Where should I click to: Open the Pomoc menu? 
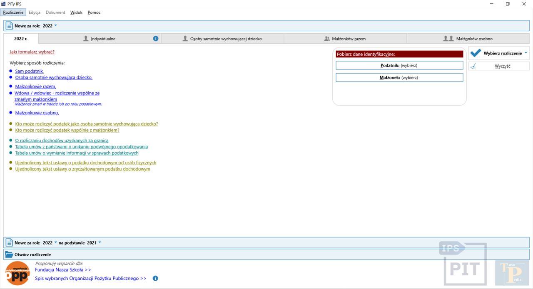point(94,12)
